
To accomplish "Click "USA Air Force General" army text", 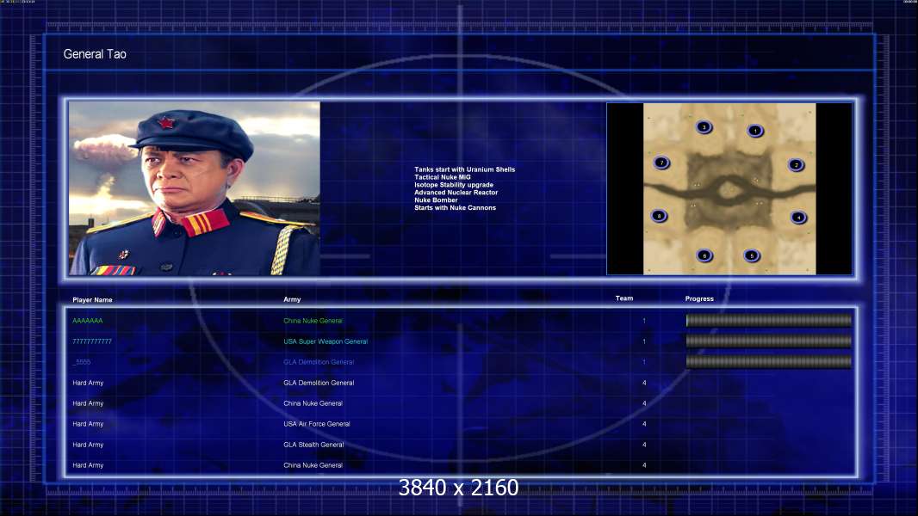I will click(317, 424).
